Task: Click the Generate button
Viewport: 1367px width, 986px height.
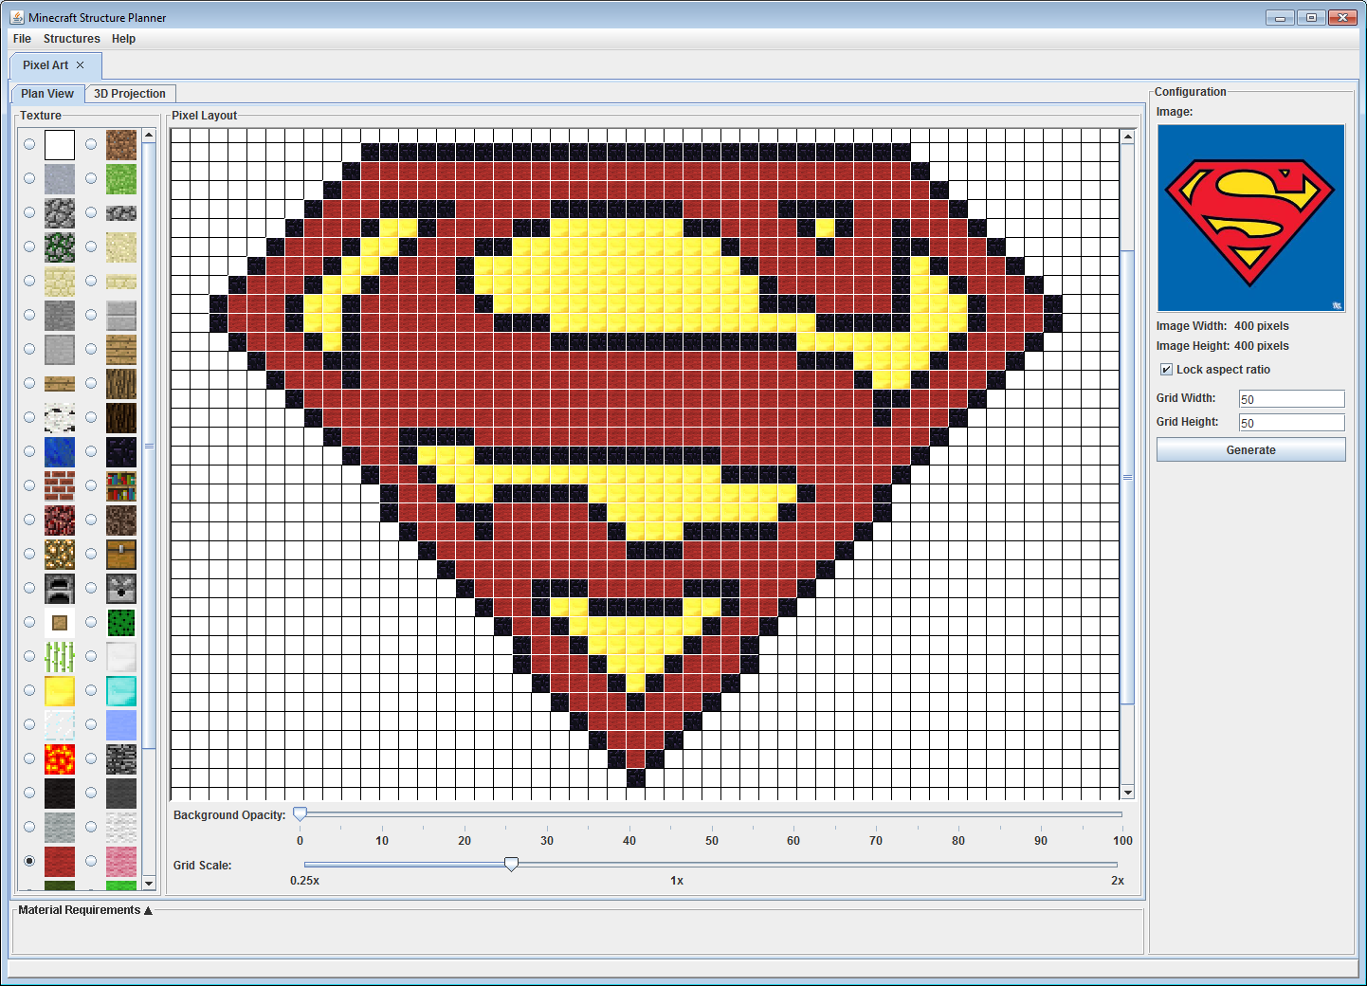Action: point(1250,450)
